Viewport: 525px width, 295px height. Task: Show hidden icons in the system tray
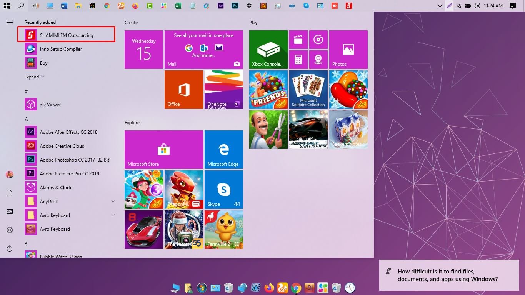440,6
